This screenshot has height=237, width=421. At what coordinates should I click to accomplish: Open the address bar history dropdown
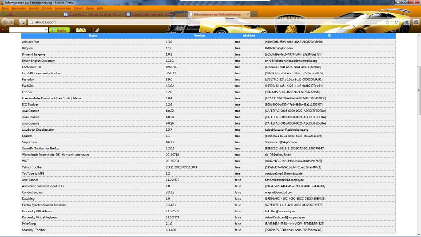coord(392,22)
